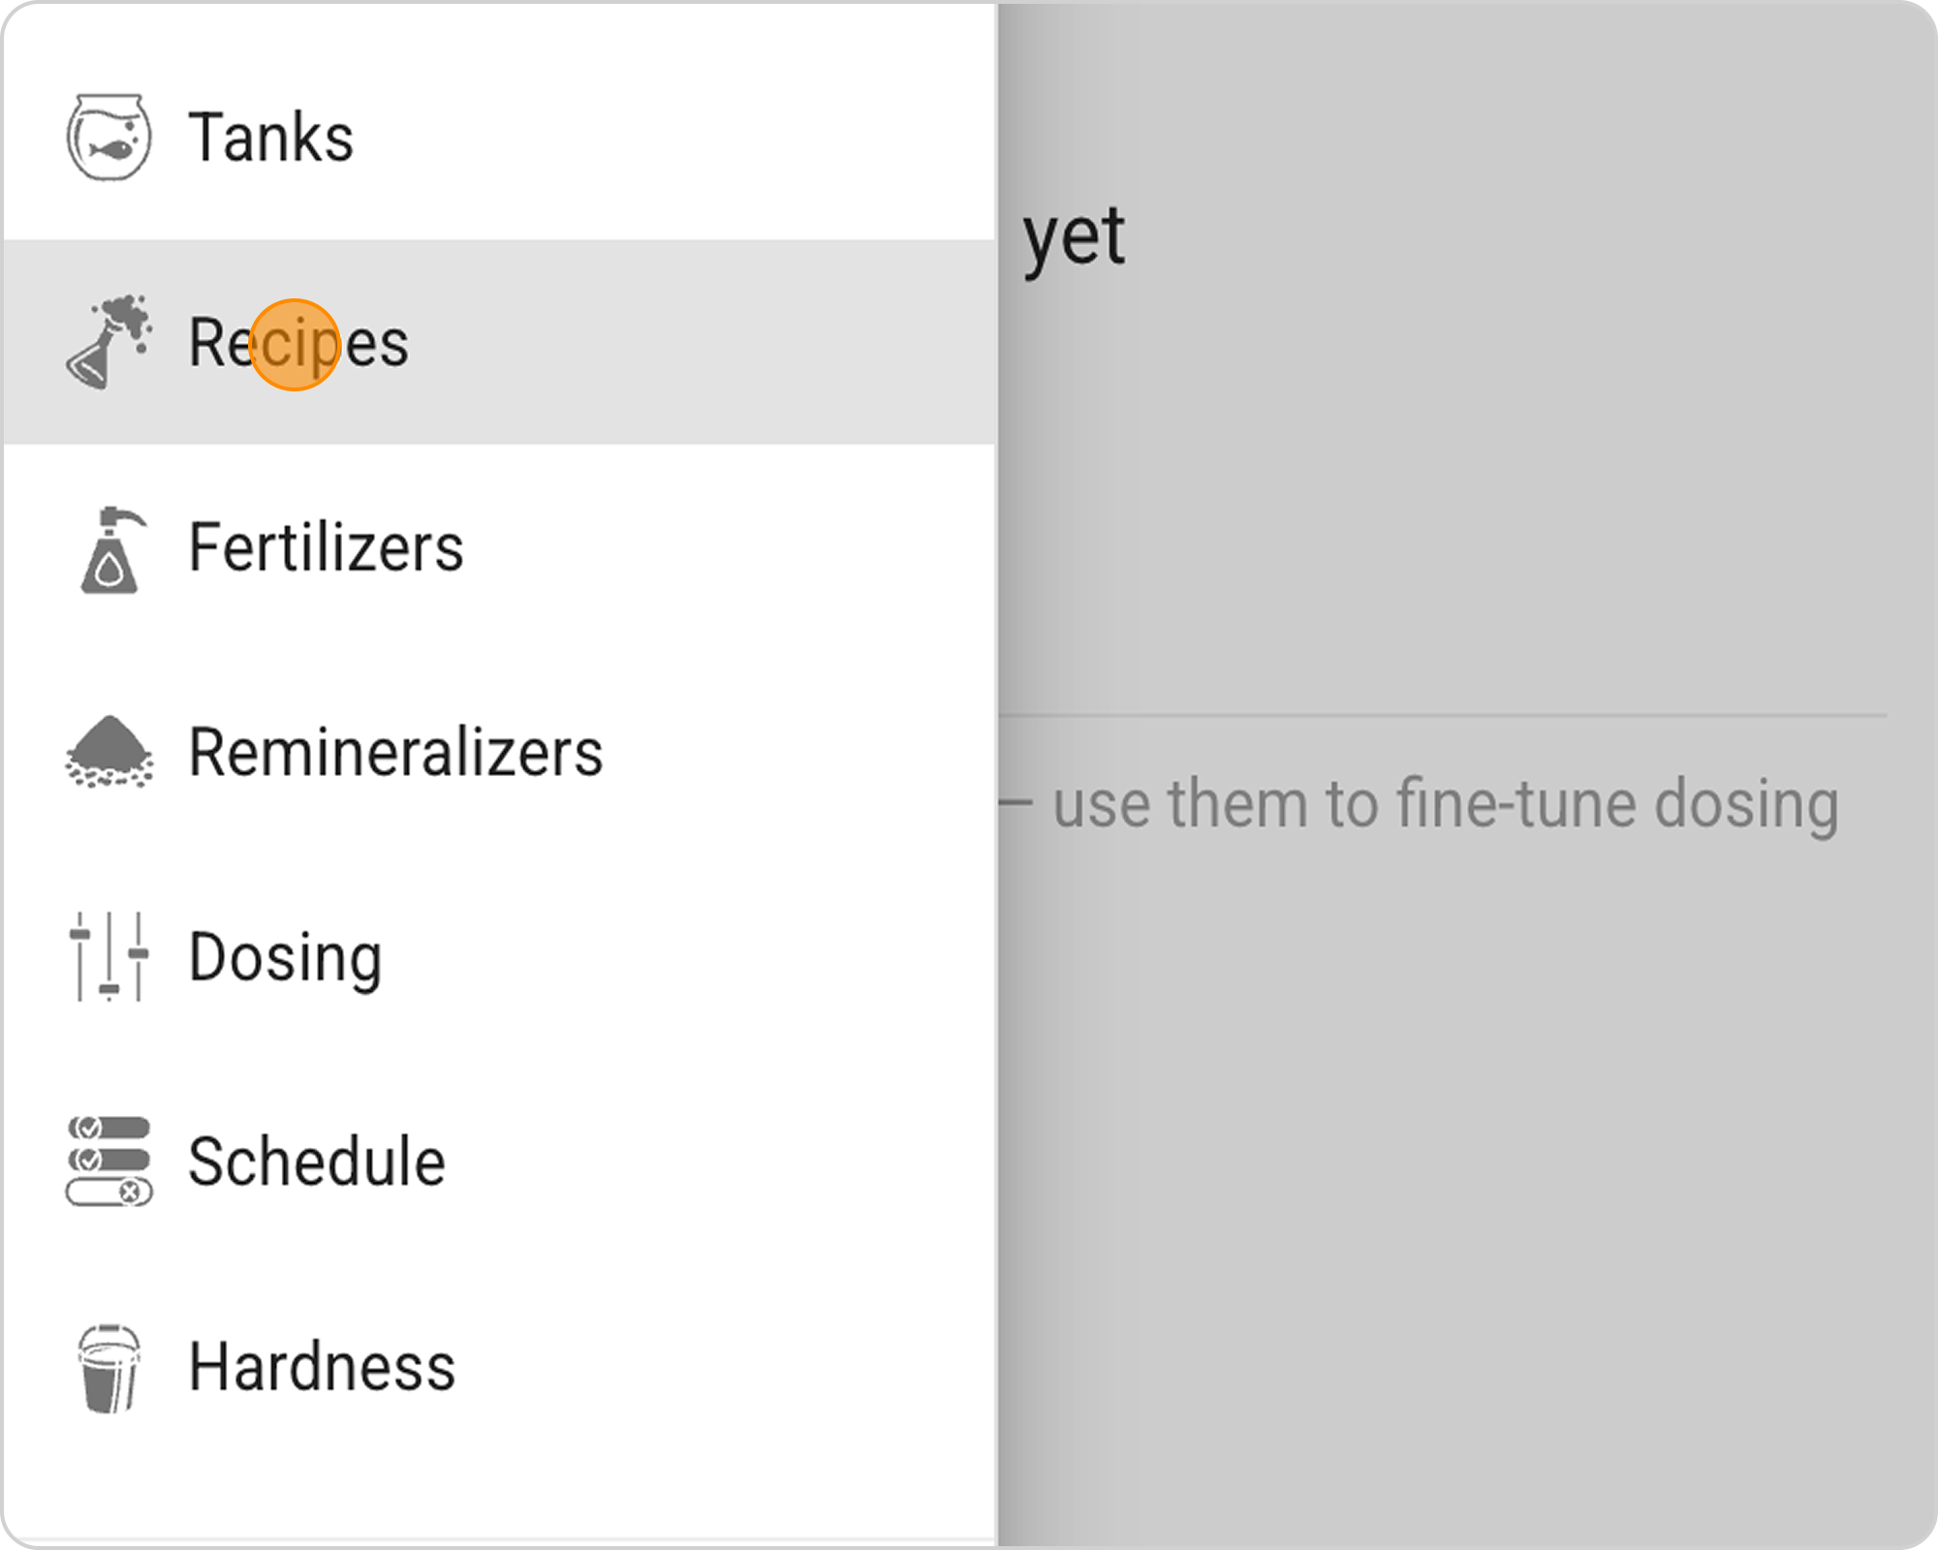Click the sliders Dosing icon
This screenshot has height=1550, width=1938.
(109, 956)
